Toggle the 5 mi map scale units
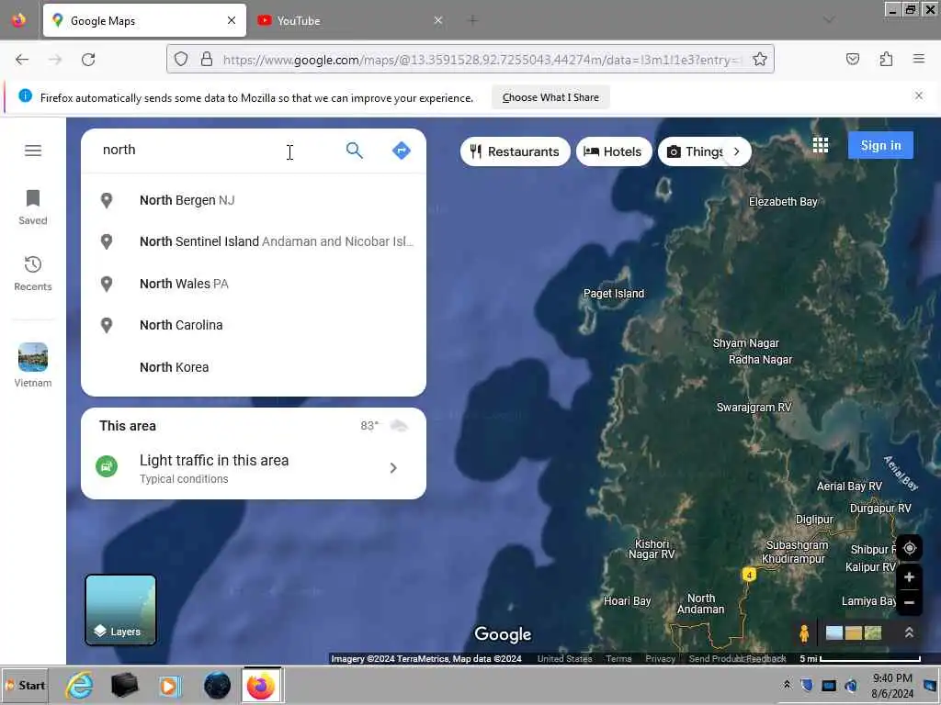This screenshot has width=941, height=705. pyautogui.click(x=860, y=659)
